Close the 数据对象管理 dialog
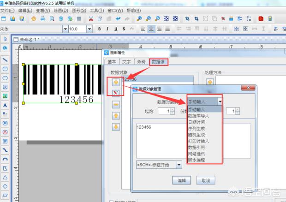286x202 pixels. [248, 88]
